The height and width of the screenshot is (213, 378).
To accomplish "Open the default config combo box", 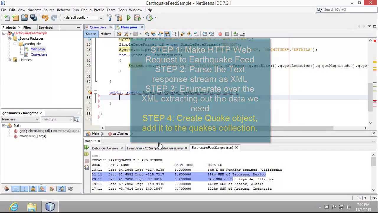I will 83,18.
